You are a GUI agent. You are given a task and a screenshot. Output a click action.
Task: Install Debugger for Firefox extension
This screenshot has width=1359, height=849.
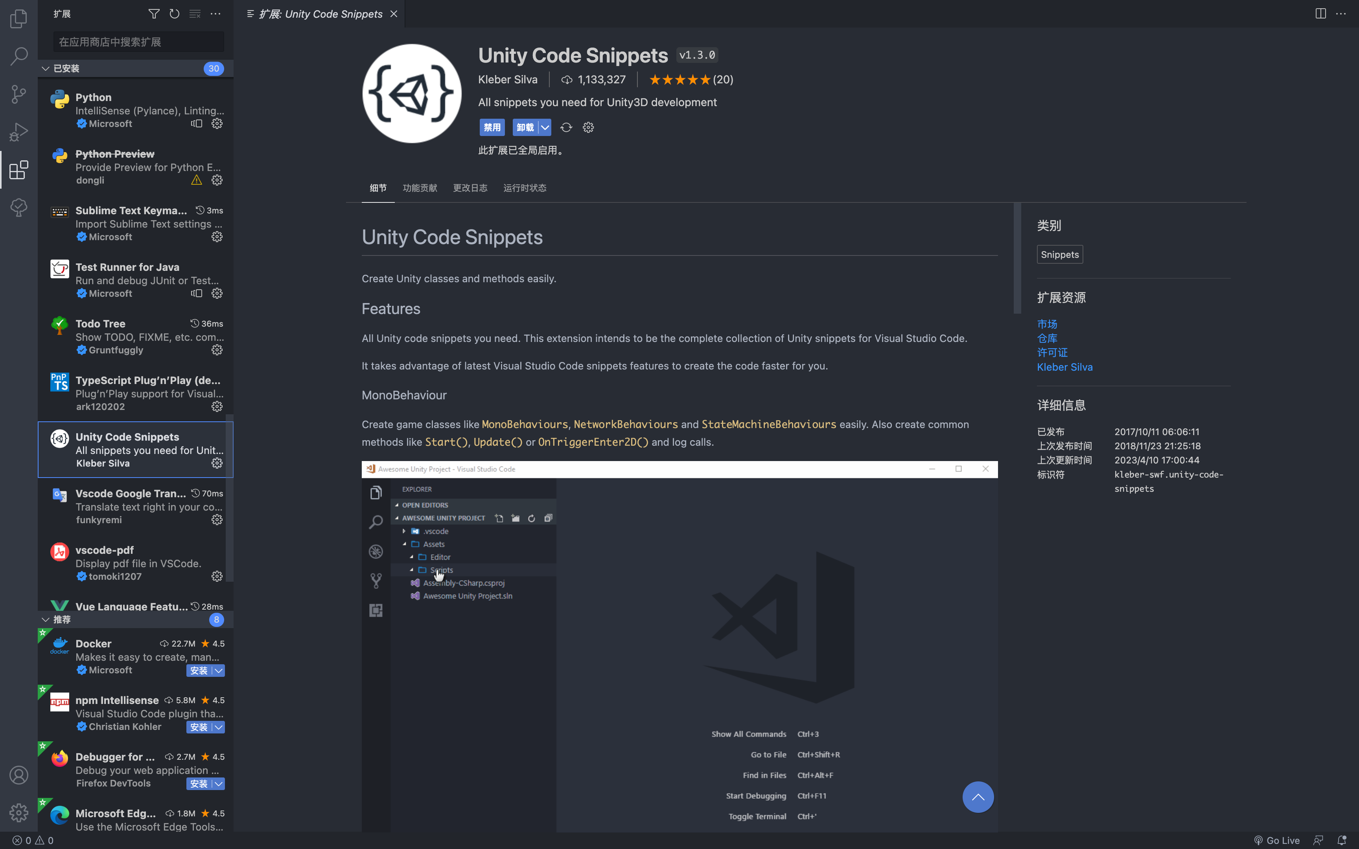(199, 784)
